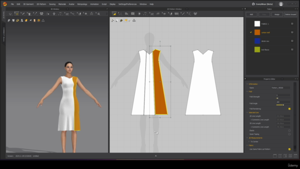Click the icon right of FABRIC 1 row
This screenshot has height=169, width=300.
coord(292,24)
